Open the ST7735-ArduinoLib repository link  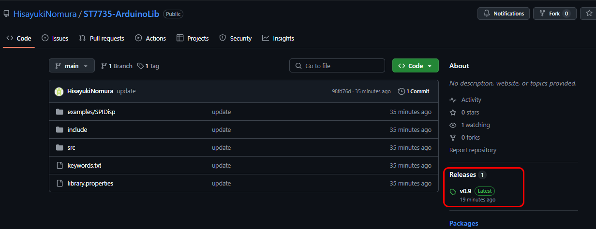[121, 14]
